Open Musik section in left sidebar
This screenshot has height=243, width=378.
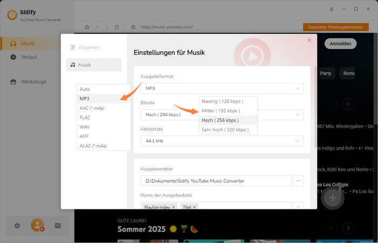[31, 44]
